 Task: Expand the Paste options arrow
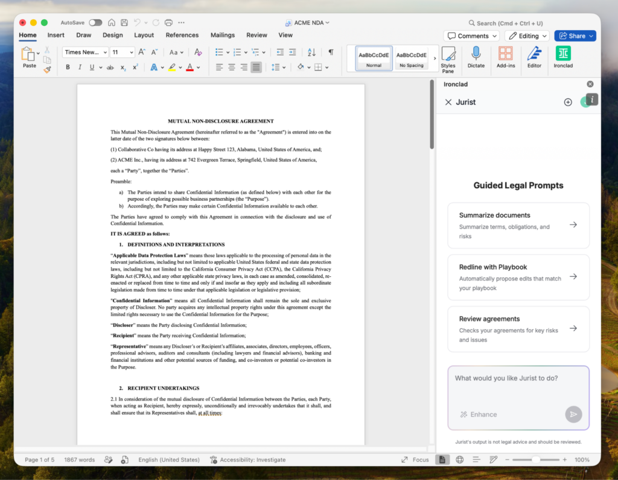point(38,53)
